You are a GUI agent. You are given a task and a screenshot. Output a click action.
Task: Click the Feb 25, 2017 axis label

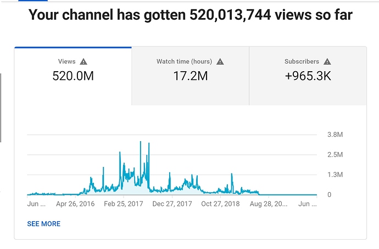point(124,204)
